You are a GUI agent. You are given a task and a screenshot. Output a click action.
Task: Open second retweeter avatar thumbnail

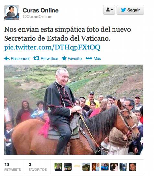tap(68, 167)
